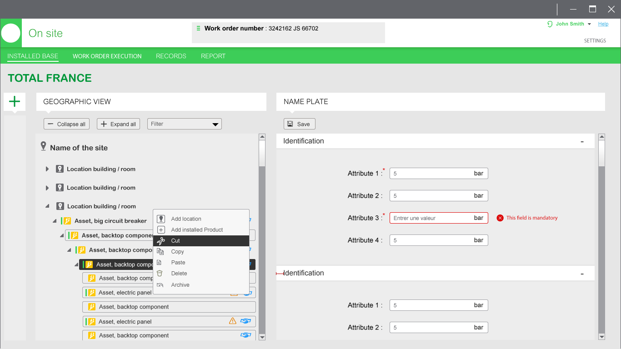This screenshot has height=349, width=621.
Task: Click the red error icon next to Attribute 3
Action: point(500,218)
